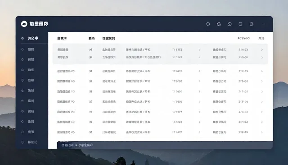
Task: Click the far-right table header label
Action: click(261, 39)
